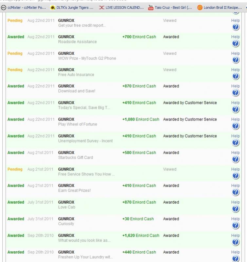Click Help link for Get your free credit report

(x=235, y=20)
